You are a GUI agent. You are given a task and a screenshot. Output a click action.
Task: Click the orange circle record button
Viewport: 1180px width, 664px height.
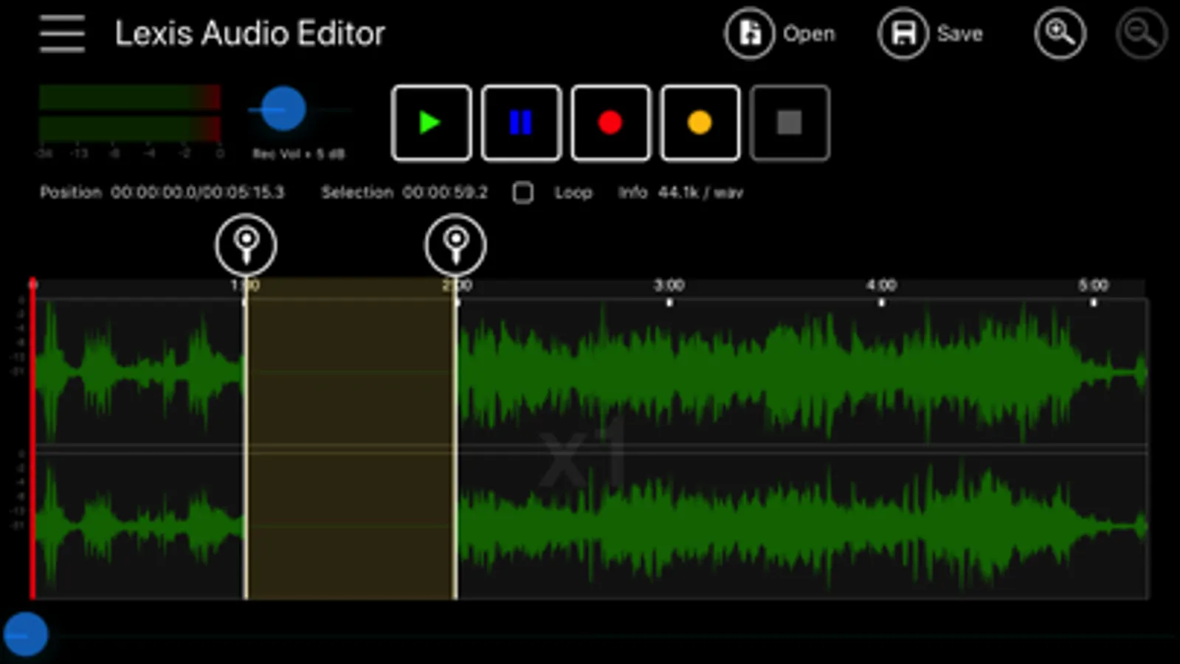700,122
